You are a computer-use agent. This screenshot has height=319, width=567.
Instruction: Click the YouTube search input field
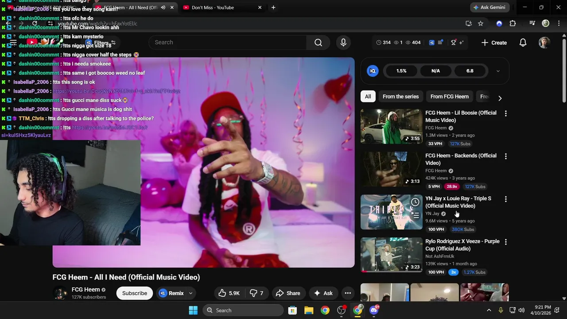click(228, 43)
